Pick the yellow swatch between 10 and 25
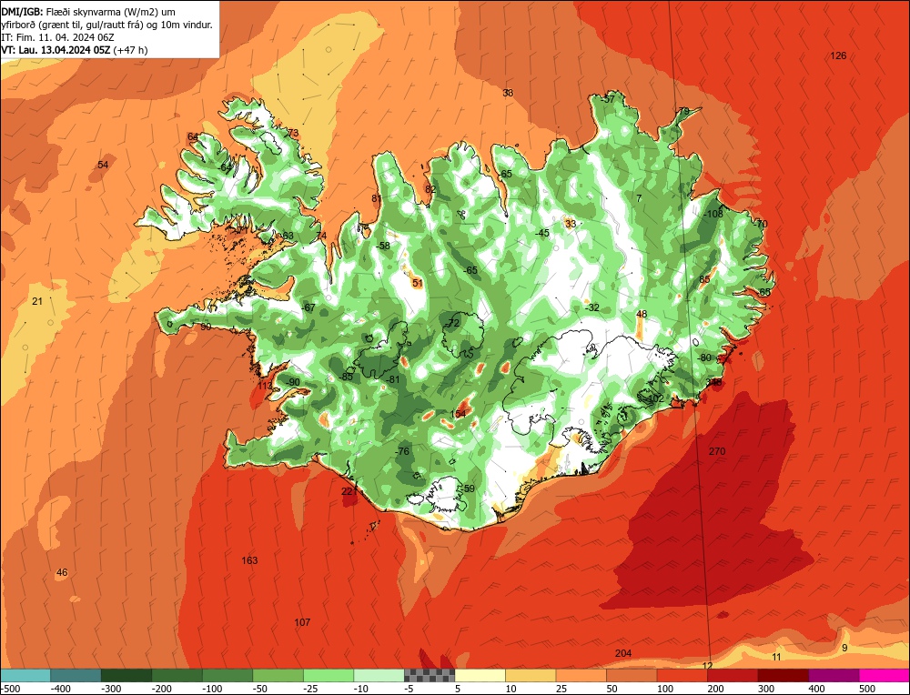The image size is (910, 695). pos(531,675)
